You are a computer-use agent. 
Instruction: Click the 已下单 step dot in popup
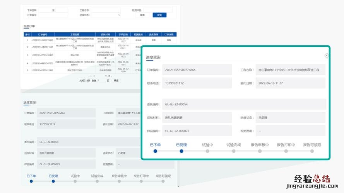point(155,151)
